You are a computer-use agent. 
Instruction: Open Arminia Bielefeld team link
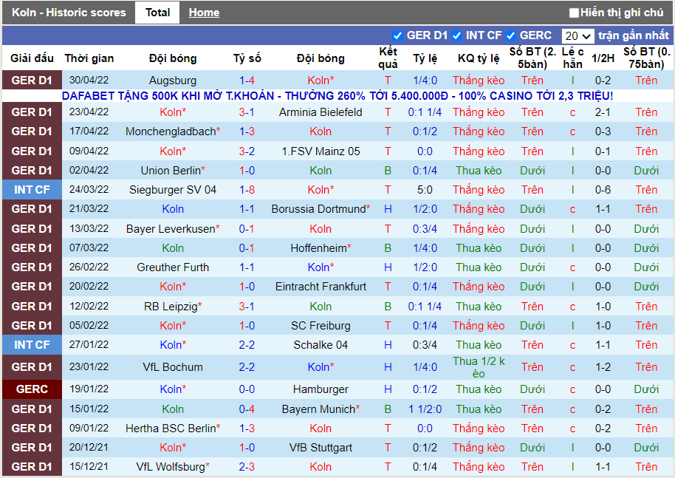321,112
